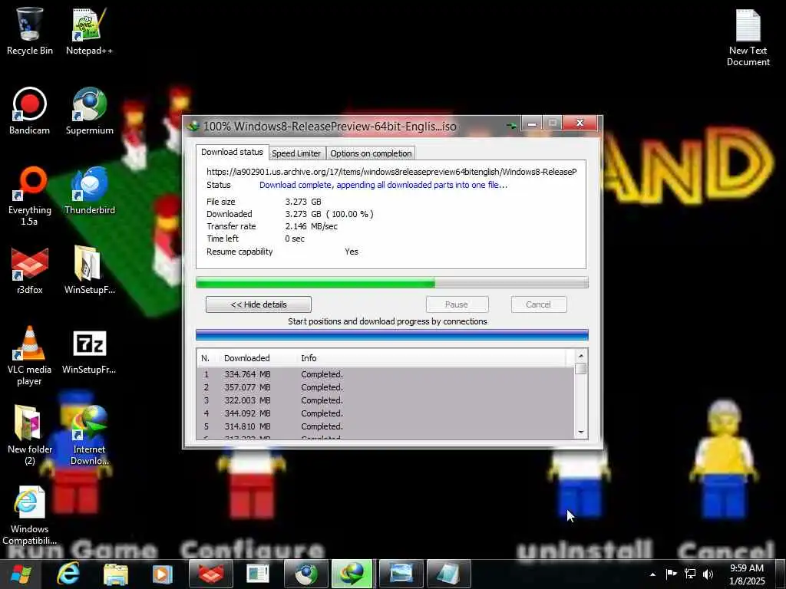Select connection row 2 with 357.077 MB
786x589 pixels.
385,387
